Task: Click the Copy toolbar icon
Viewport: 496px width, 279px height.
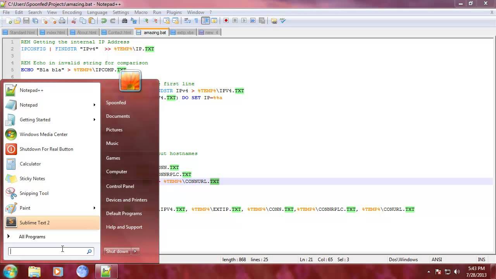Action: click(83, 21)
